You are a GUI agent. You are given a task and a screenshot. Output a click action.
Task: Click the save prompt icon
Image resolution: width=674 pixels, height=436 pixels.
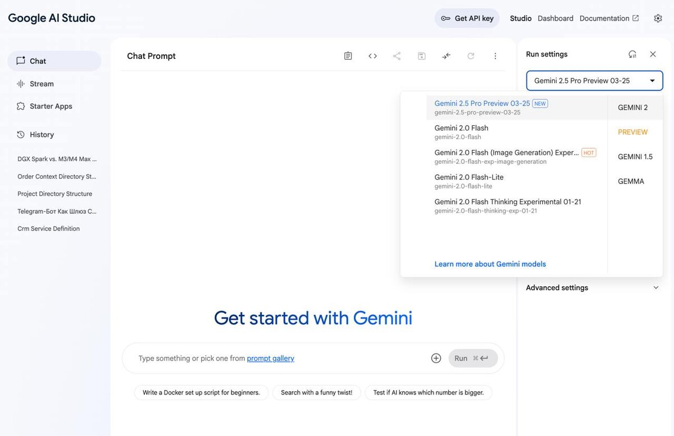coord(422,56)
